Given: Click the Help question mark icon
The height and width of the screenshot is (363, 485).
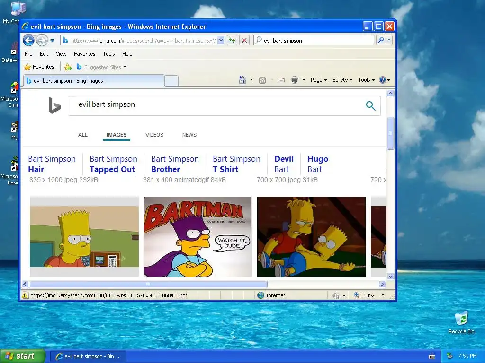Looking at the screenshot, I should click(x=383, y=80).
